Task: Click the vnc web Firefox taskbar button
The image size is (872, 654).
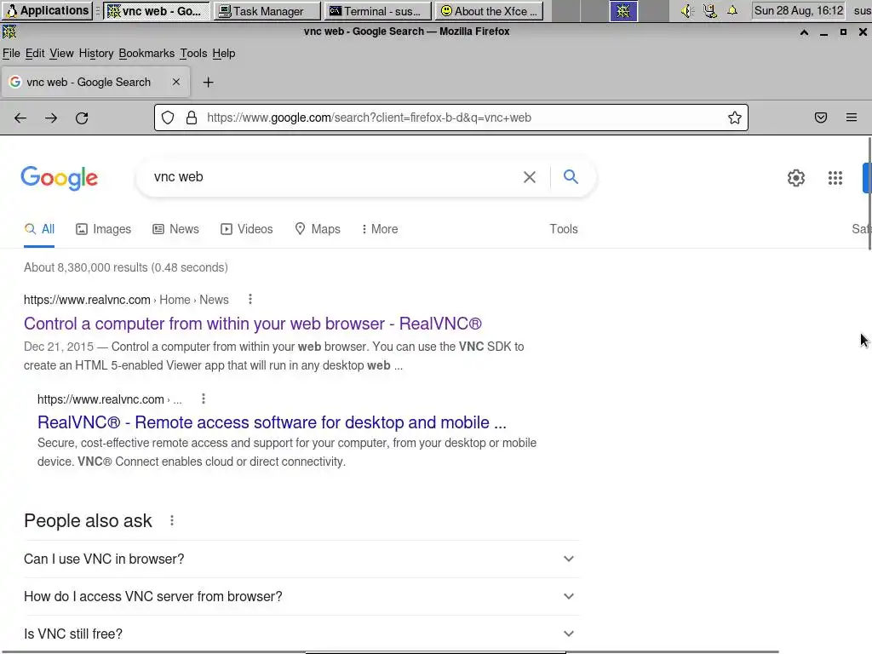Action: click(x=157, y=11)
